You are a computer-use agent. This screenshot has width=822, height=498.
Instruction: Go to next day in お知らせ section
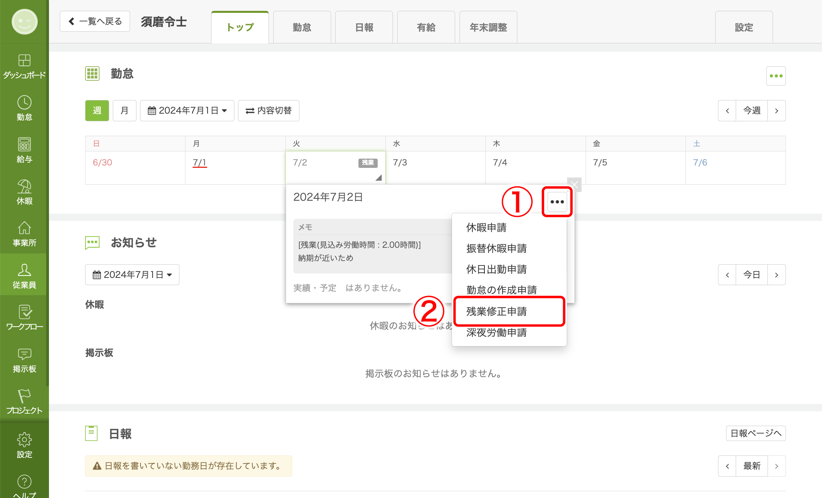pos(777,275)
